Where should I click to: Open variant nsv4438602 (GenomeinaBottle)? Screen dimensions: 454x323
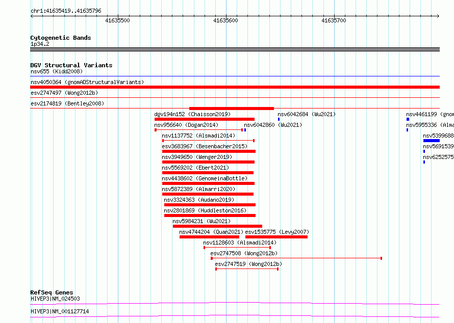click(x=205, y=178)
